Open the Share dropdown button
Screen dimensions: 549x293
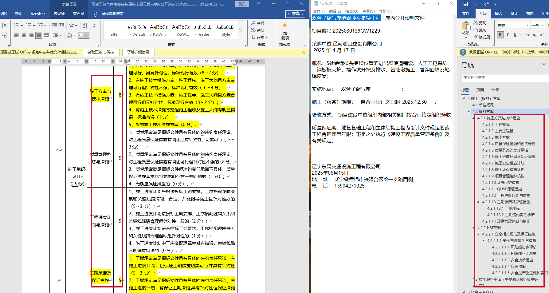(x=295, y=14)
